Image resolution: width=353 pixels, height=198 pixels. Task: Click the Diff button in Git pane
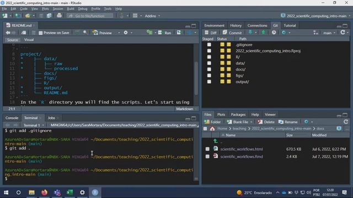[211, 33]
